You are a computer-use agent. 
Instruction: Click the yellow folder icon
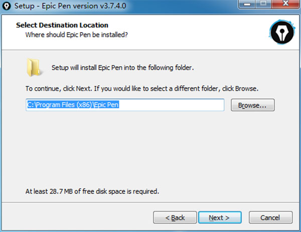coord(34,67)
